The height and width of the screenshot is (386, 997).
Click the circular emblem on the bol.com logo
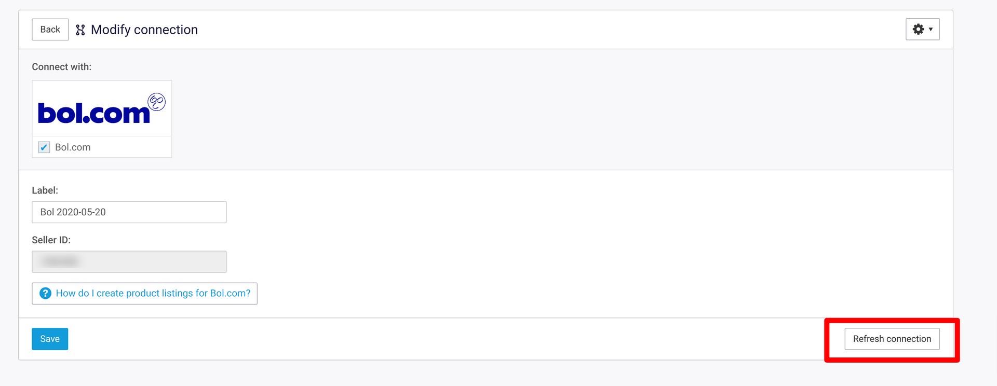[x=157, y=102]
